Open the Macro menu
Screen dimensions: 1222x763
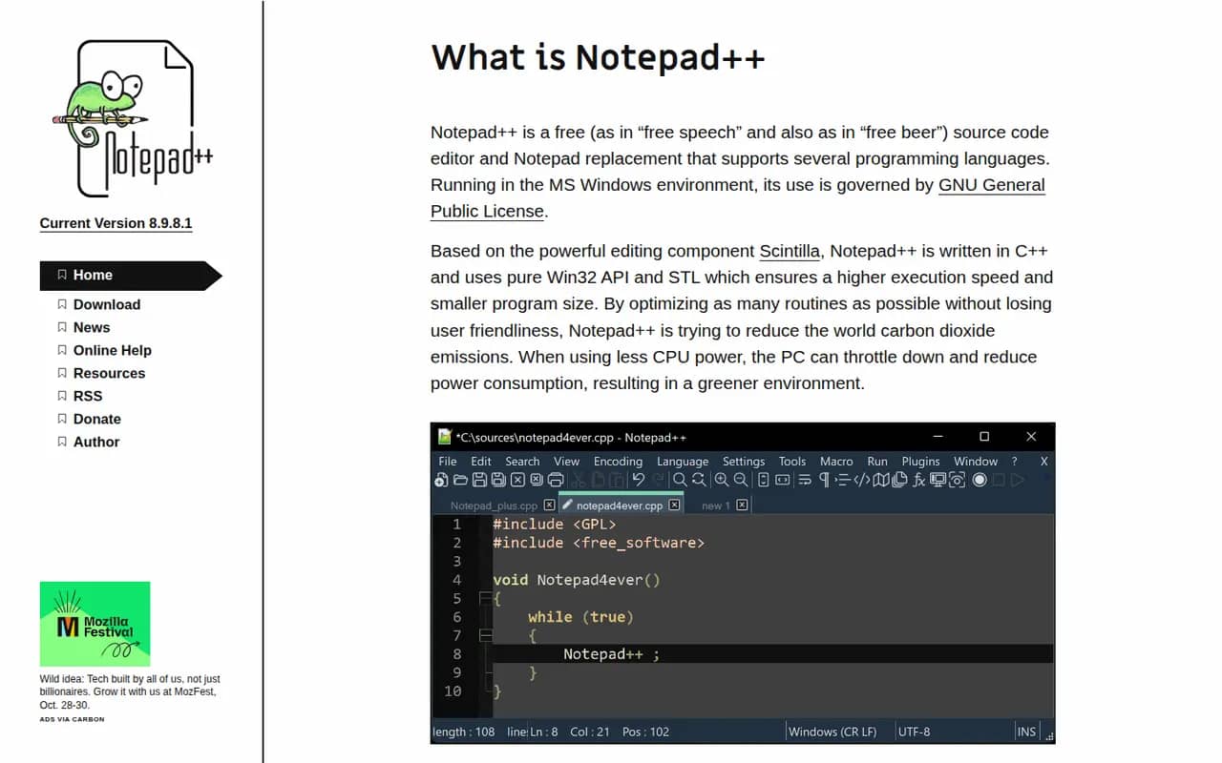(836, 461)
